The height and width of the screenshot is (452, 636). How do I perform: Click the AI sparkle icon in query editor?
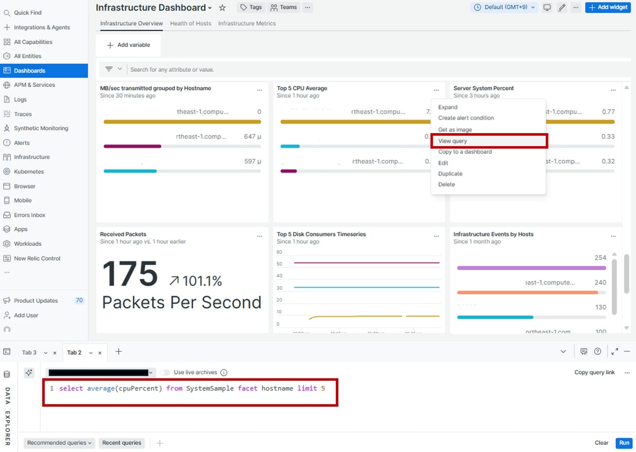pos(29,373)
